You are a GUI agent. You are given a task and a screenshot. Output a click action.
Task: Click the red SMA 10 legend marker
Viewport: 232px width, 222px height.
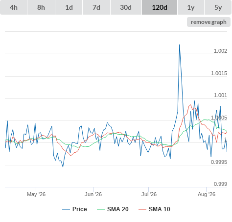click(x=142, y=209)
